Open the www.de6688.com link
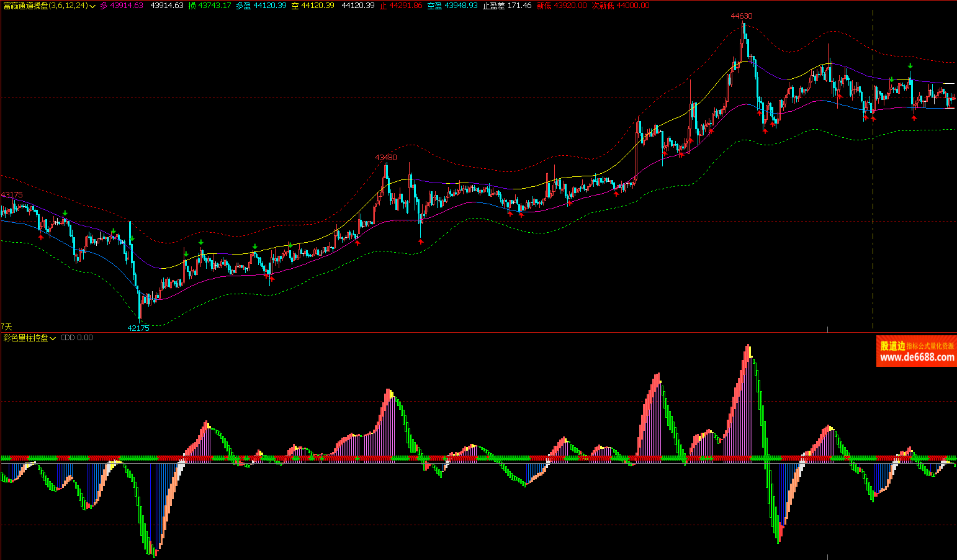Screen dimensions: 957x560 [917, 358]
